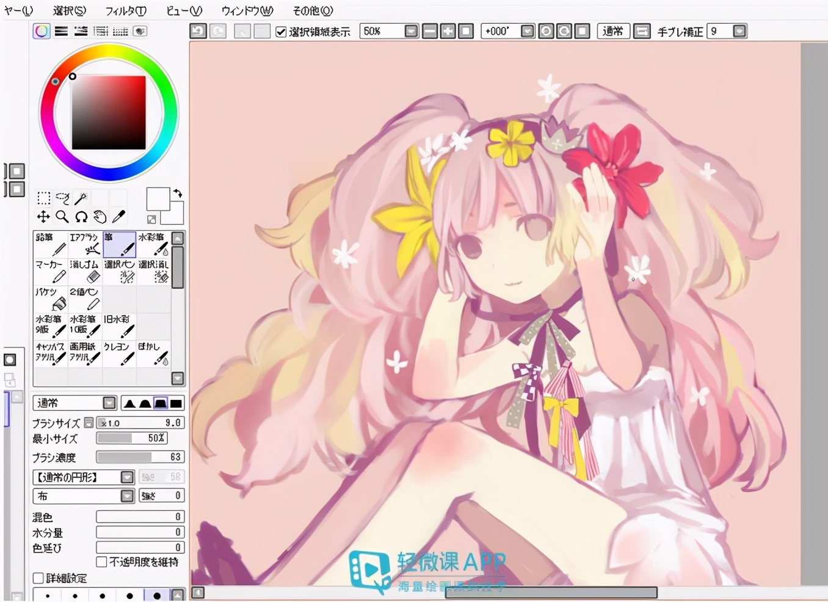Image resolution: width=828 pixels, height=602 pixels.
Task: Choose the 筆 brush tool
Action: (x=119, y=244)
